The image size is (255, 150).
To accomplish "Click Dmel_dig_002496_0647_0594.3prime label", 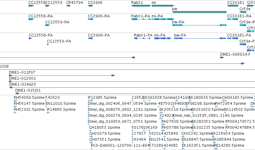I will click(x=122, y=104).
